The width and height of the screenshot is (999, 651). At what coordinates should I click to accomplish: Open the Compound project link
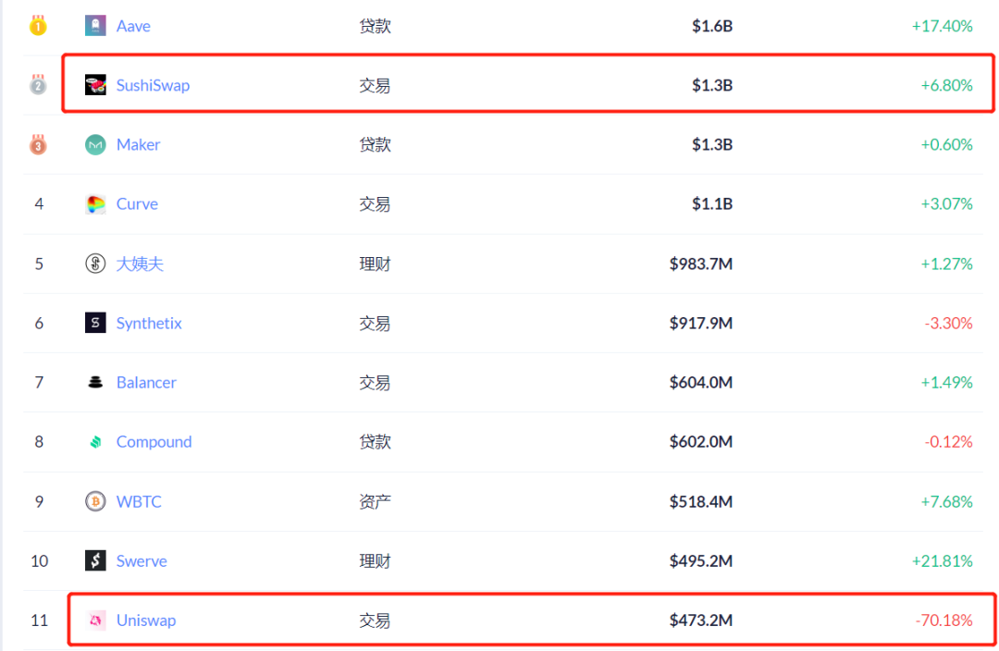click(x=154, y=442)
